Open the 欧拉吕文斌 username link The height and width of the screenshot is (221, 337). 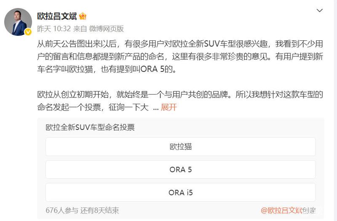[x=57, y=16]
